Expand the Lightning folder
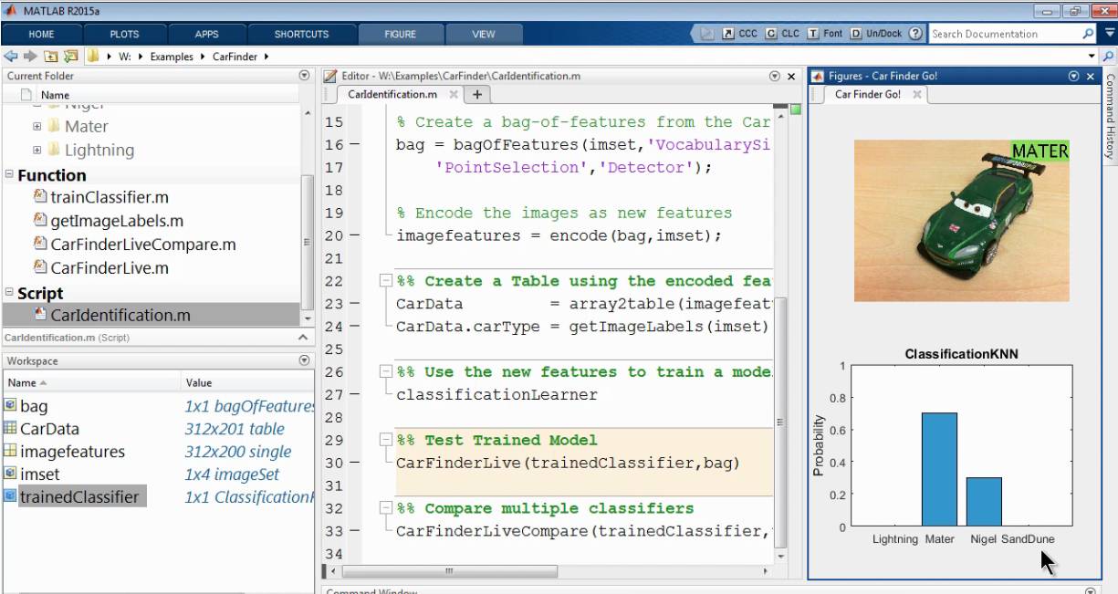The height and width of the screenshot is (594, 1118). [37, 151]
